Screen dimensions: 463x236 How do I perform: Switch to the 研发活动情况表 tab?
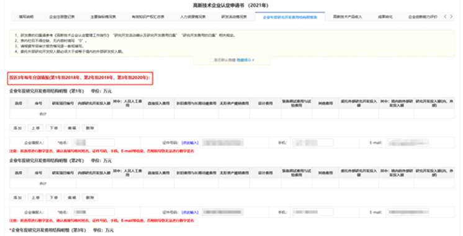234,17
